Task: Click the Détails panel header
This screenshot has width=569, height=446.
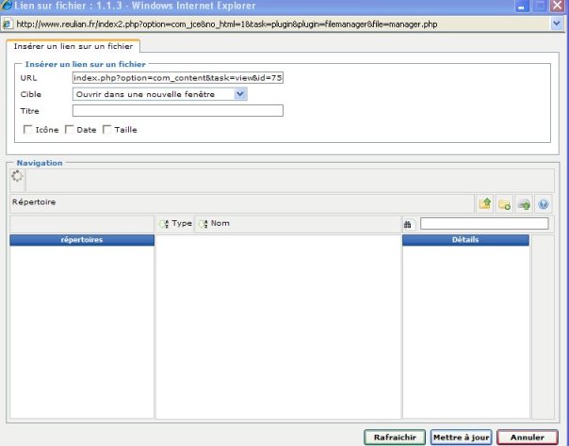Action: (x=465, y=240)
